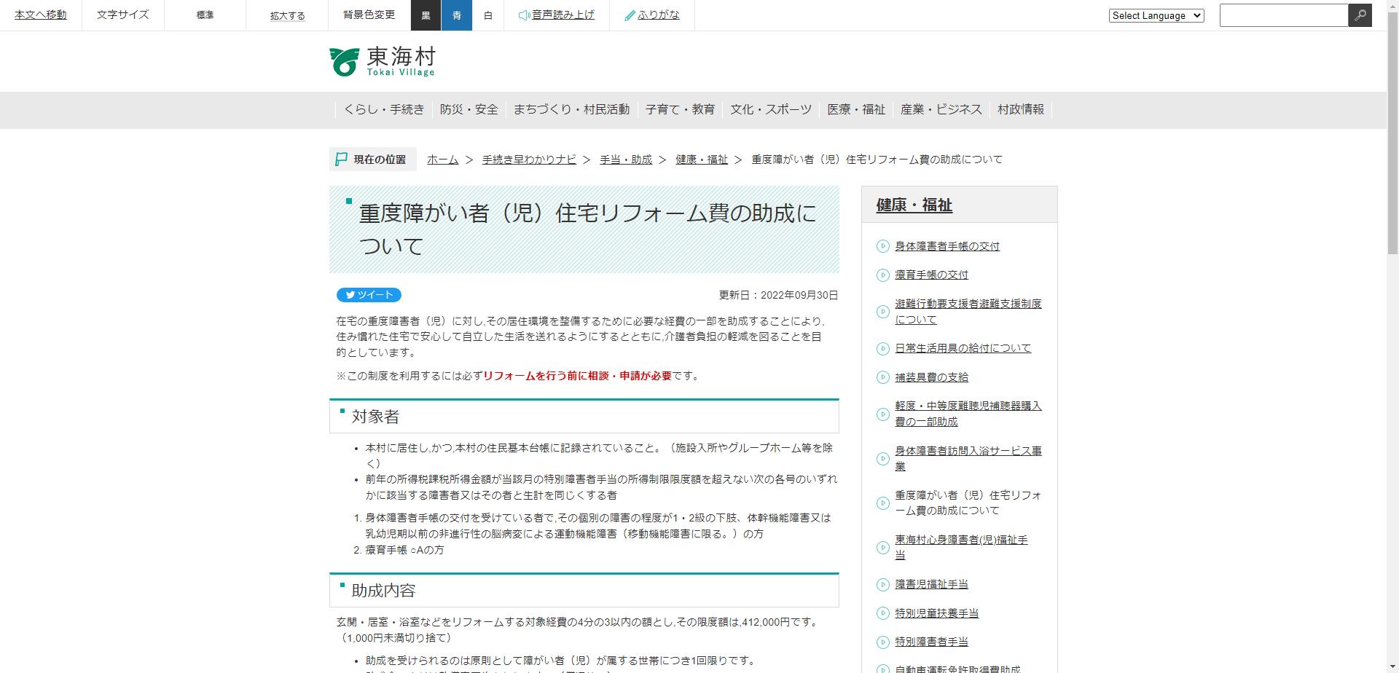
Task: Open 療育手帳の交付 sidebar link
Action: coord(932,275)
